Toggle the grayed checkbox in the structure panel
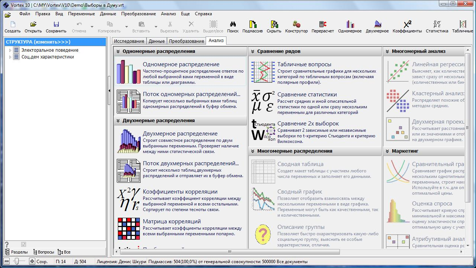Viewport: 476px width, 268px height. pos(24,245)
